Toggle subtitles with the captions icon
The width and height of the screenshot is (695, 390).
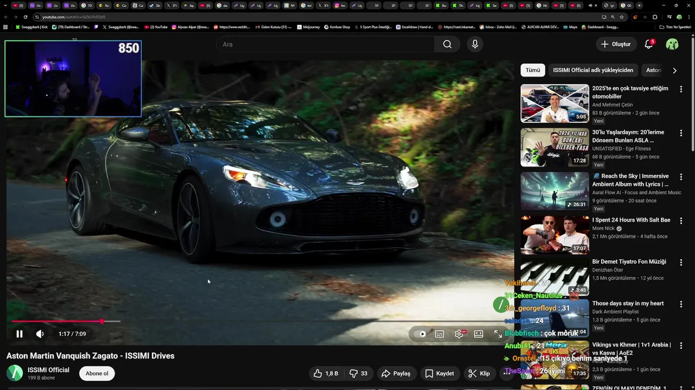pyautogui.click(x=440, y=334)
